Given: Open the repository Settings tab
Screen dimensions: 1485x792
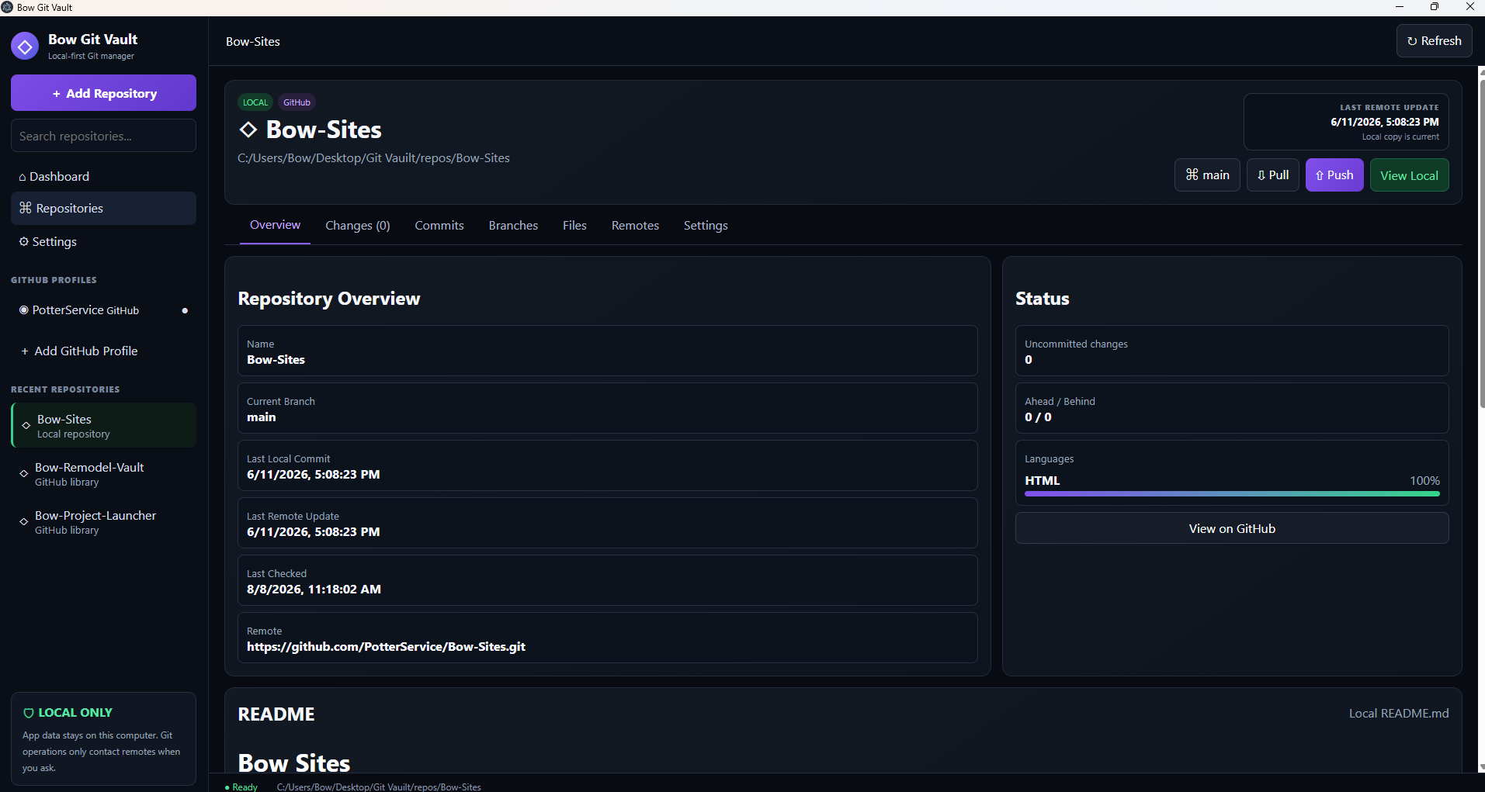Looking at the screenshot, I should tap(706, 226).
